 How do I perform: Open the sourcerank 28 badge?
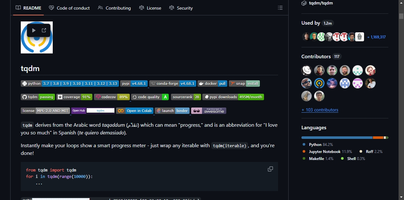point(186,97)
